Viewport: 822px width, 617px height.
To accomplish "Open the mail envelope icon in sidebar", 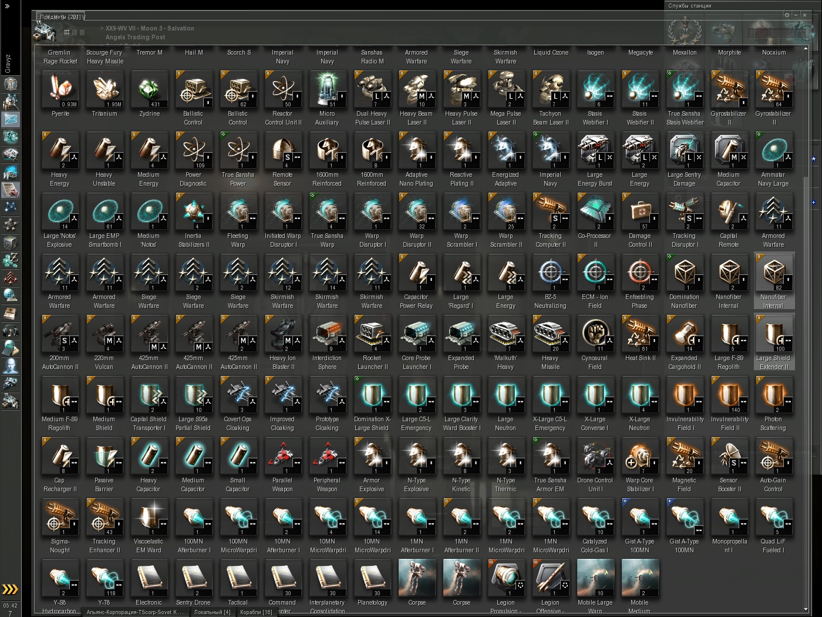I will (11, 119).
